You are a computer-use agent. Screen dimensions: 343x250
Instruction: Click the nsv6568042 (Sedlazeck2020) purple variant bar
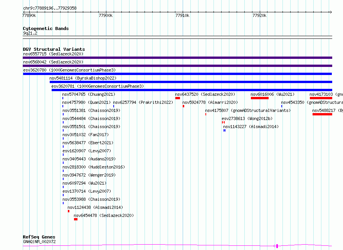coord(177,66)
